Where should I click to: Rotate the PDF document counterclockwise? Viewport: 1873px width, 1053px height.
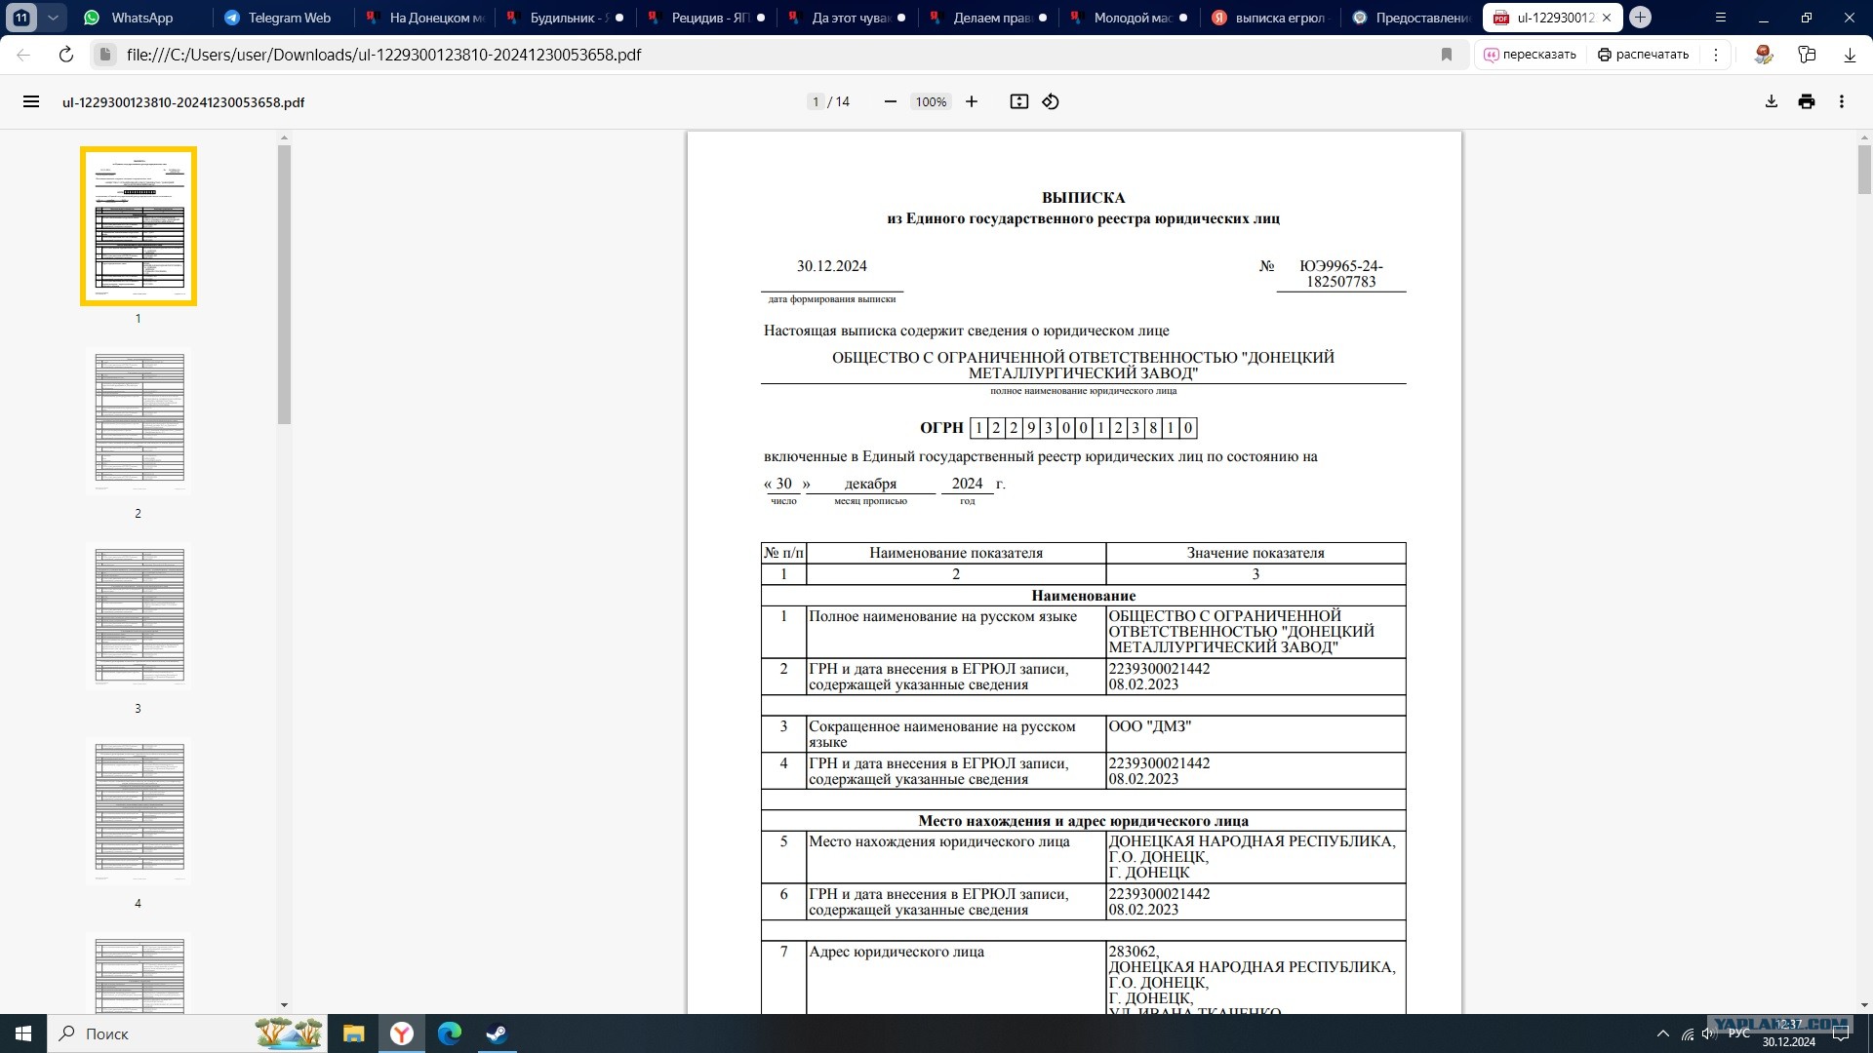1051,101
